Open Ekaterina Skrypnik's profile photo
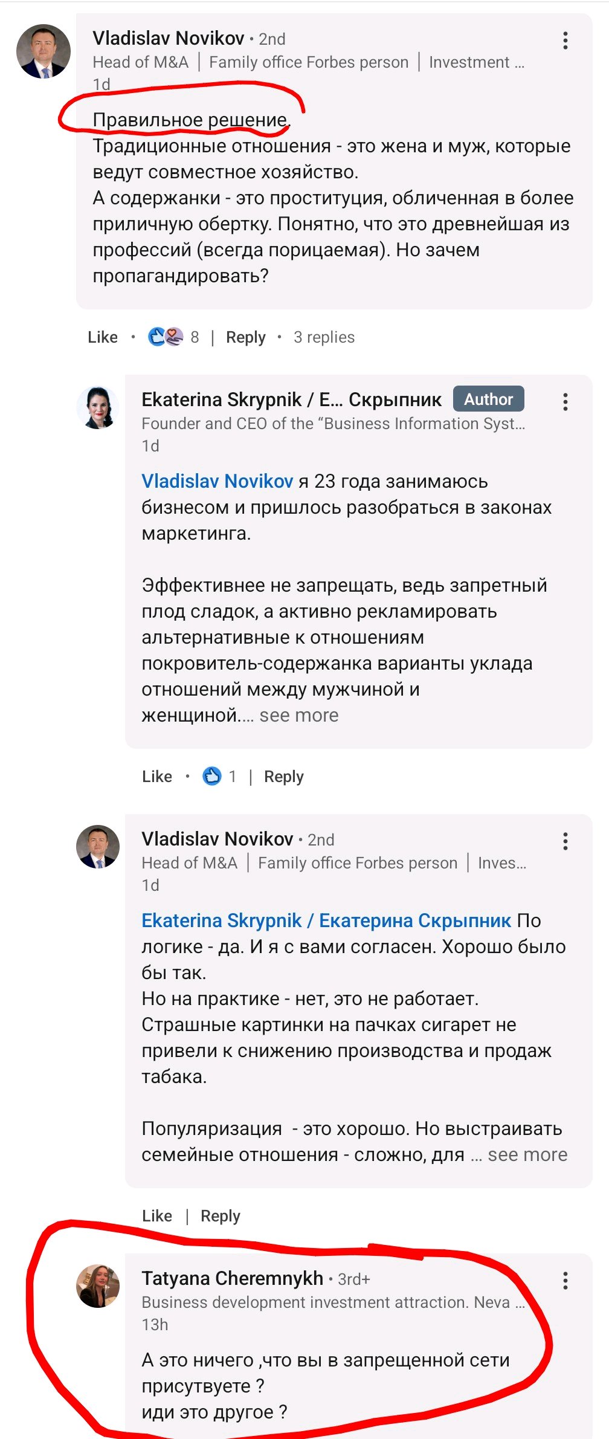609x1439 pixels. pyautogui.click(x=98, y=408)
